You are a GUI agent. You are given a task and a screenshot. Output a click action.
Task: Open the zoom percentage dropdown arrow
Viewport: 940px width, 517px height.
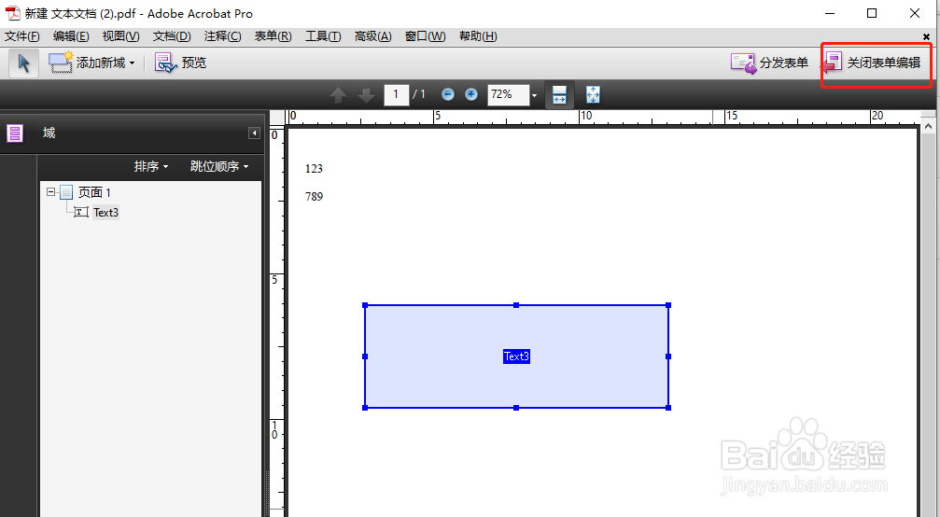[x=534, y=95]
